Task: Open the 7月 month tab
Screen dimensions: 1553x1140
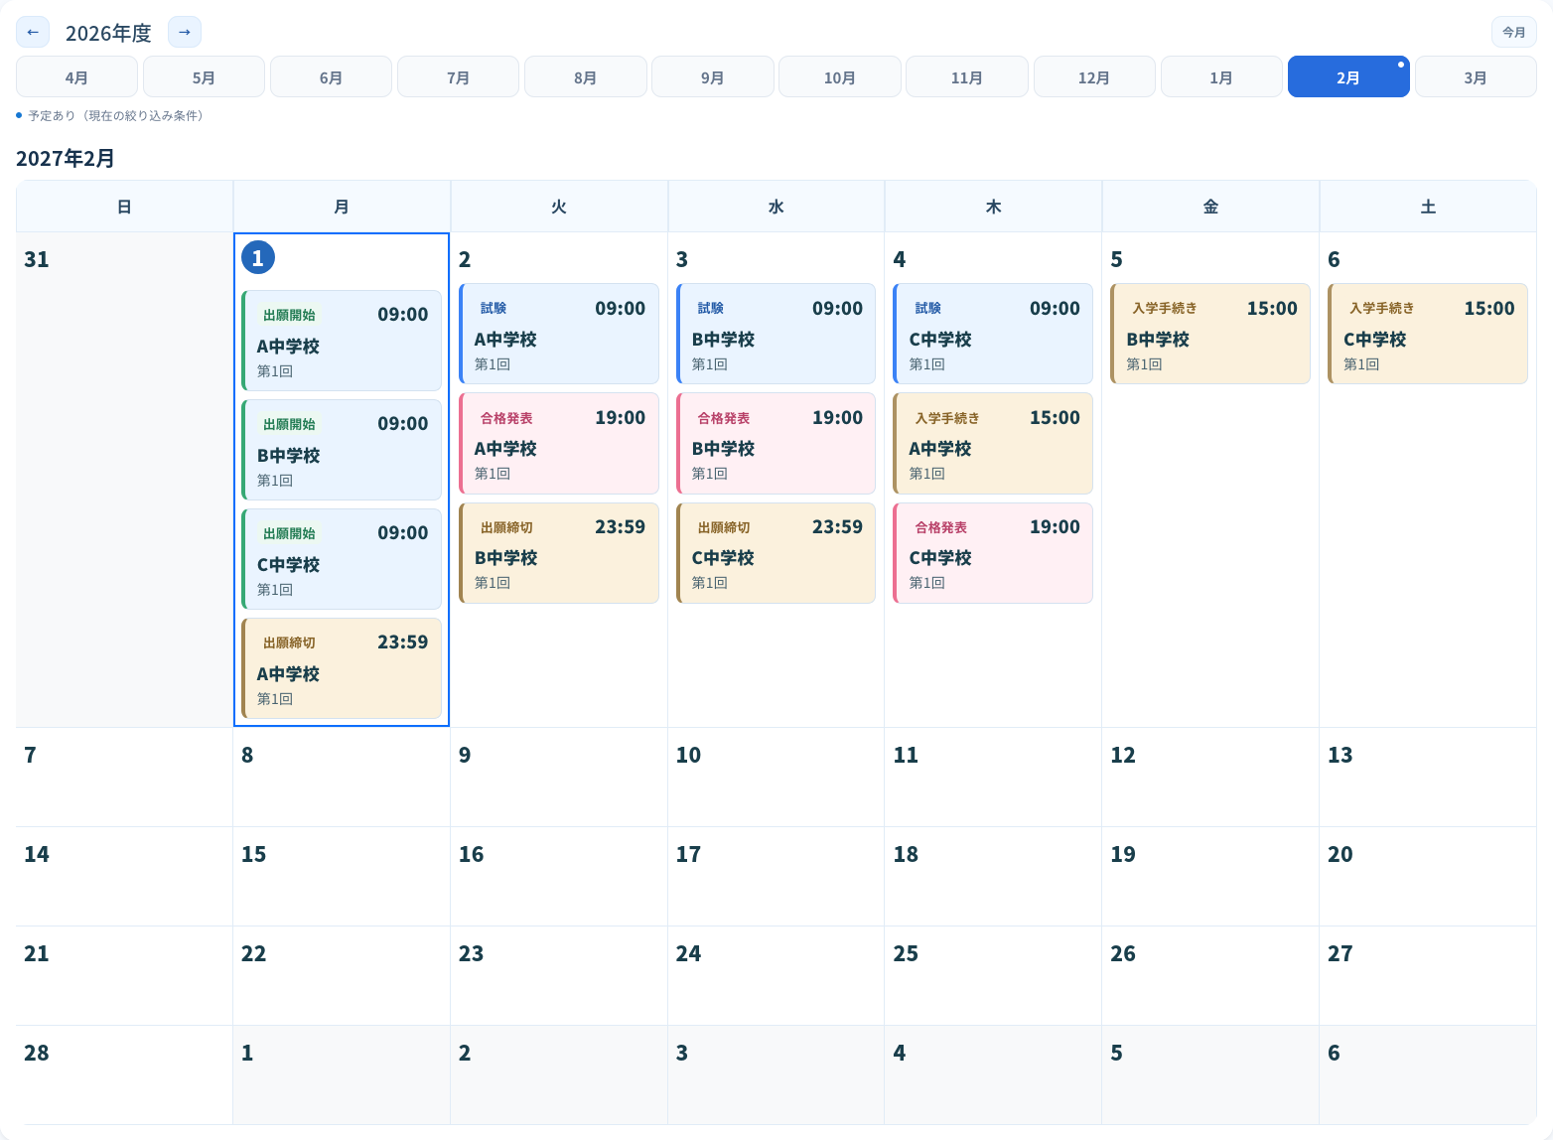Action: 458,76
